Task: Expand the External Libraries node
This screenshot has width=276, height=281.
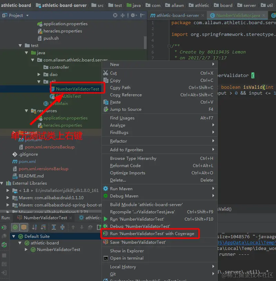Action: (2, 183)
